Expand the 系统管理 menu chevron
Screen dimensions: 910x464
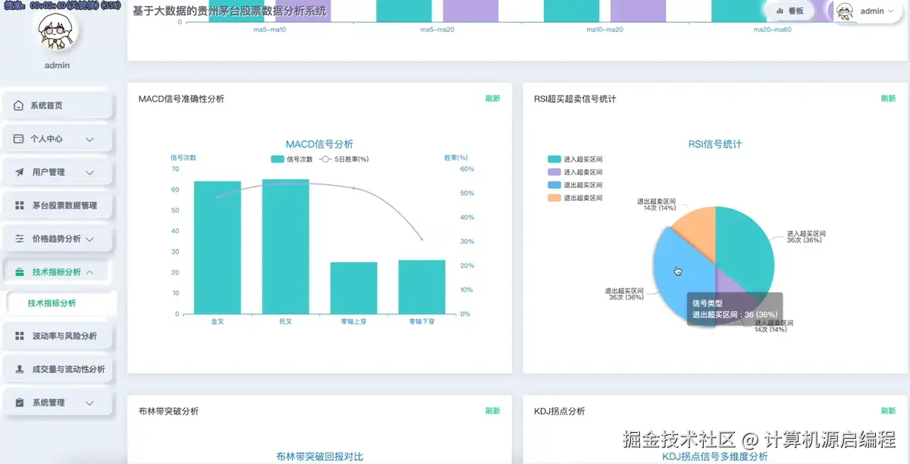(89, 403)
